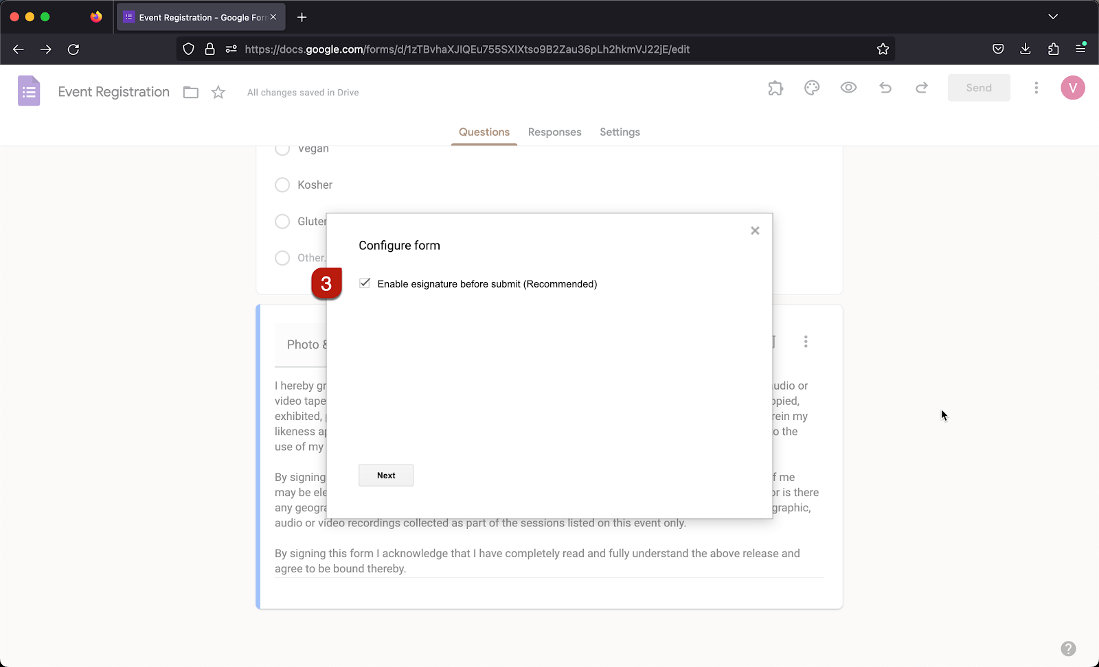Open the pink V account avatar

[x=1072, y=88]
